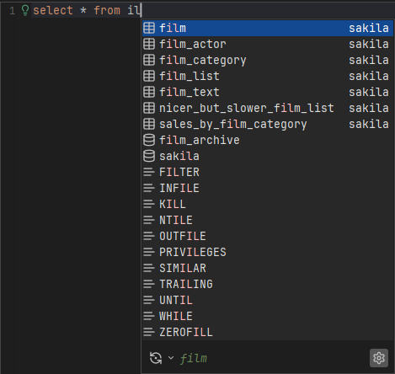Click the italic film text in popup footer

coord(194,359)
